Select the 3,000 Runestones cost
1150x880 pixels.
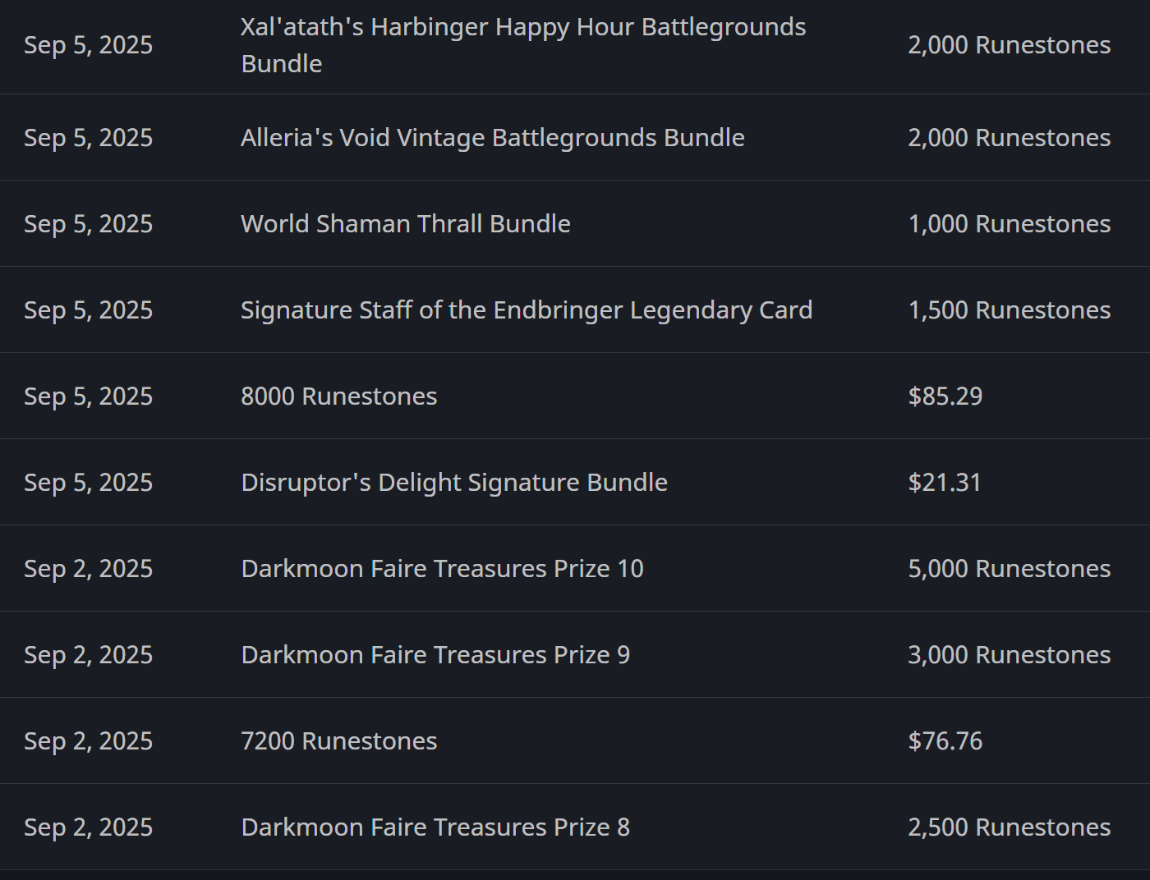pos(1009,655)
